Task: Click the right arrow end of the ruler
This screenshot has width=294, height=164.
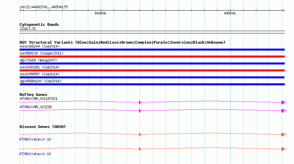Action: point(283,11)
